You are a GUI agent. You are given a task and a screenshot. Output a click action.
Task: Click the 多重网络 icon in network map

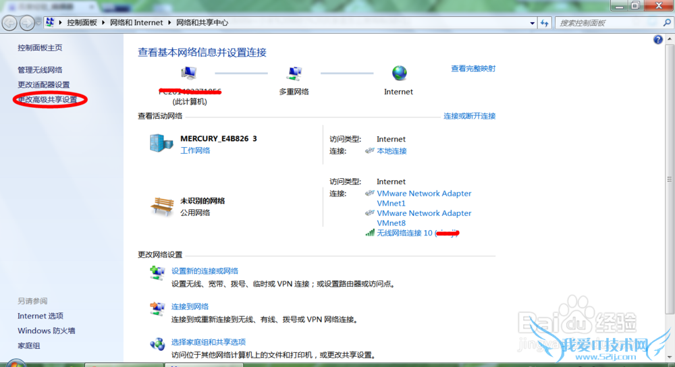[294, 74]
